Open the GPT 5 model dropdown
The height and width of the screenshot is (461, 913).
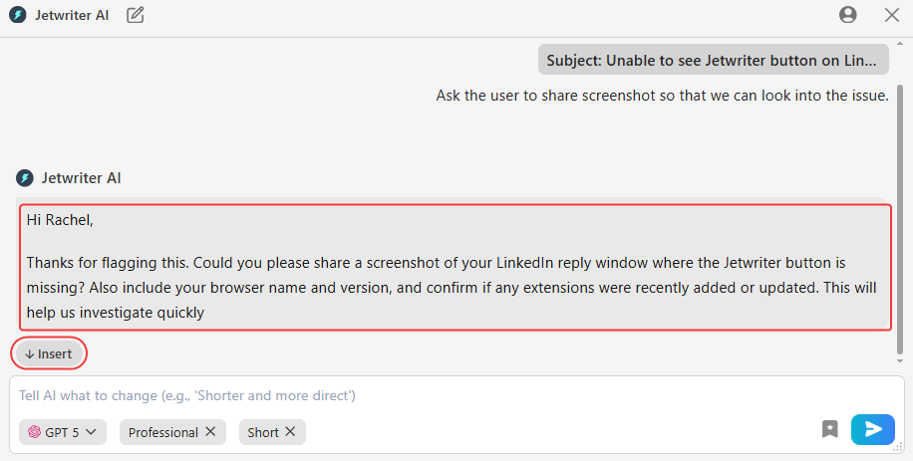(63, 432)
